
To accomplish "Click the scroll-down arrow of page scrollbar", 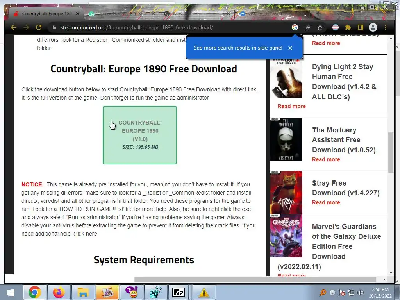I will (391, 273).
